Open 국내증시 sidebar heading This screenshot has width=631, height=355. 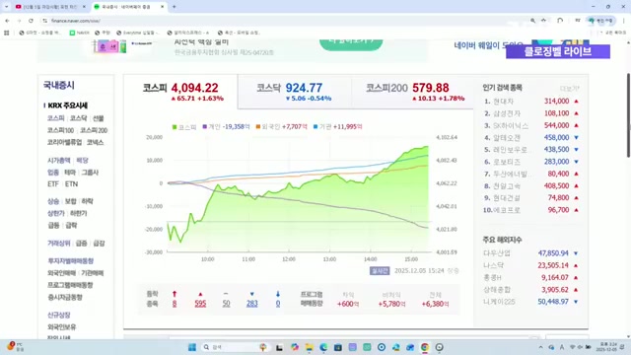(x=59, y=86)
